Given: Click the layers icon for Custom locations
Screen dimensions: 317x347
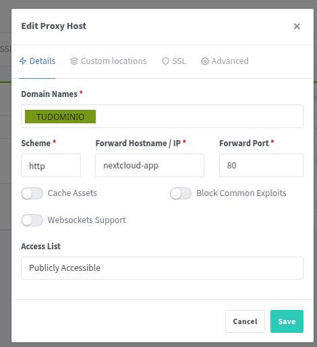Looking at the screenshot, I should pos(74,61).
